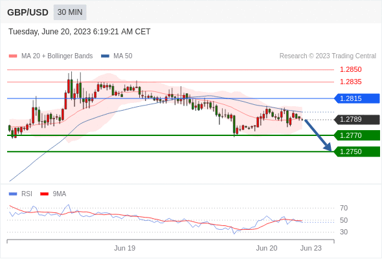Click the RSI legend blue swatch
The width and height of the screenshot is (382, 259).
coord(13,194)
